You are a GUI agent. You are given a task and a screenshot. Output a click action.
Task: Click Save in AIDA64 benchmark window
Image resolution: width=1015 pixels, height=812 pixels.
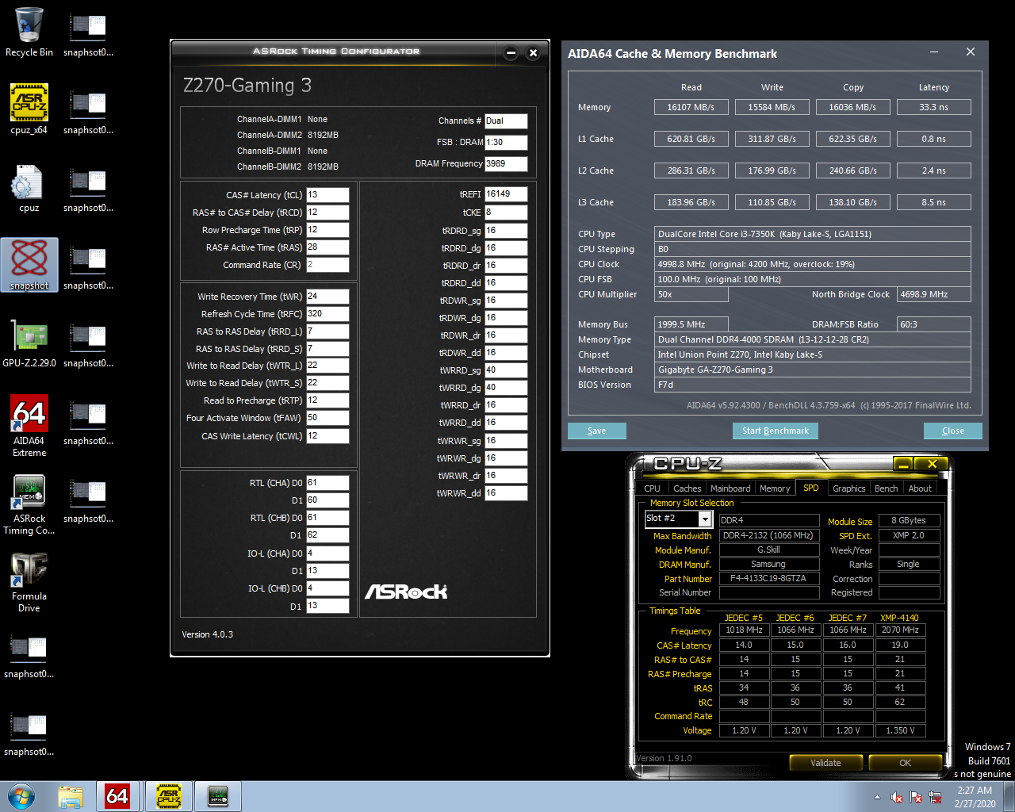[597, 431]
